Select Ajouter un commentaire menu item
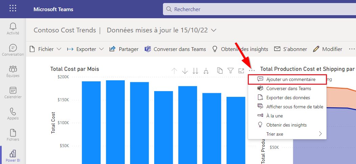The height and width of the screenshot is (164, 356). coord(287,80)
